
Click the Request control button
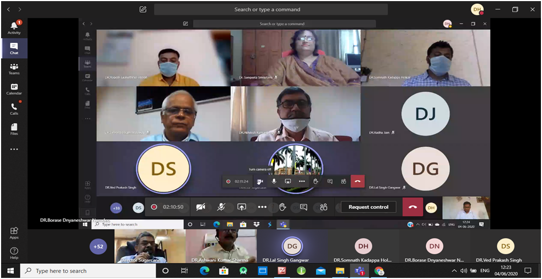pos(368,207)
